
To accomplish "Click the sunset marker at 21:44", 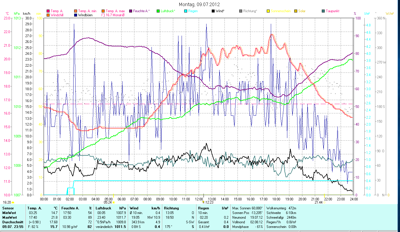I will pyautogui.click(x=324, y=202).
